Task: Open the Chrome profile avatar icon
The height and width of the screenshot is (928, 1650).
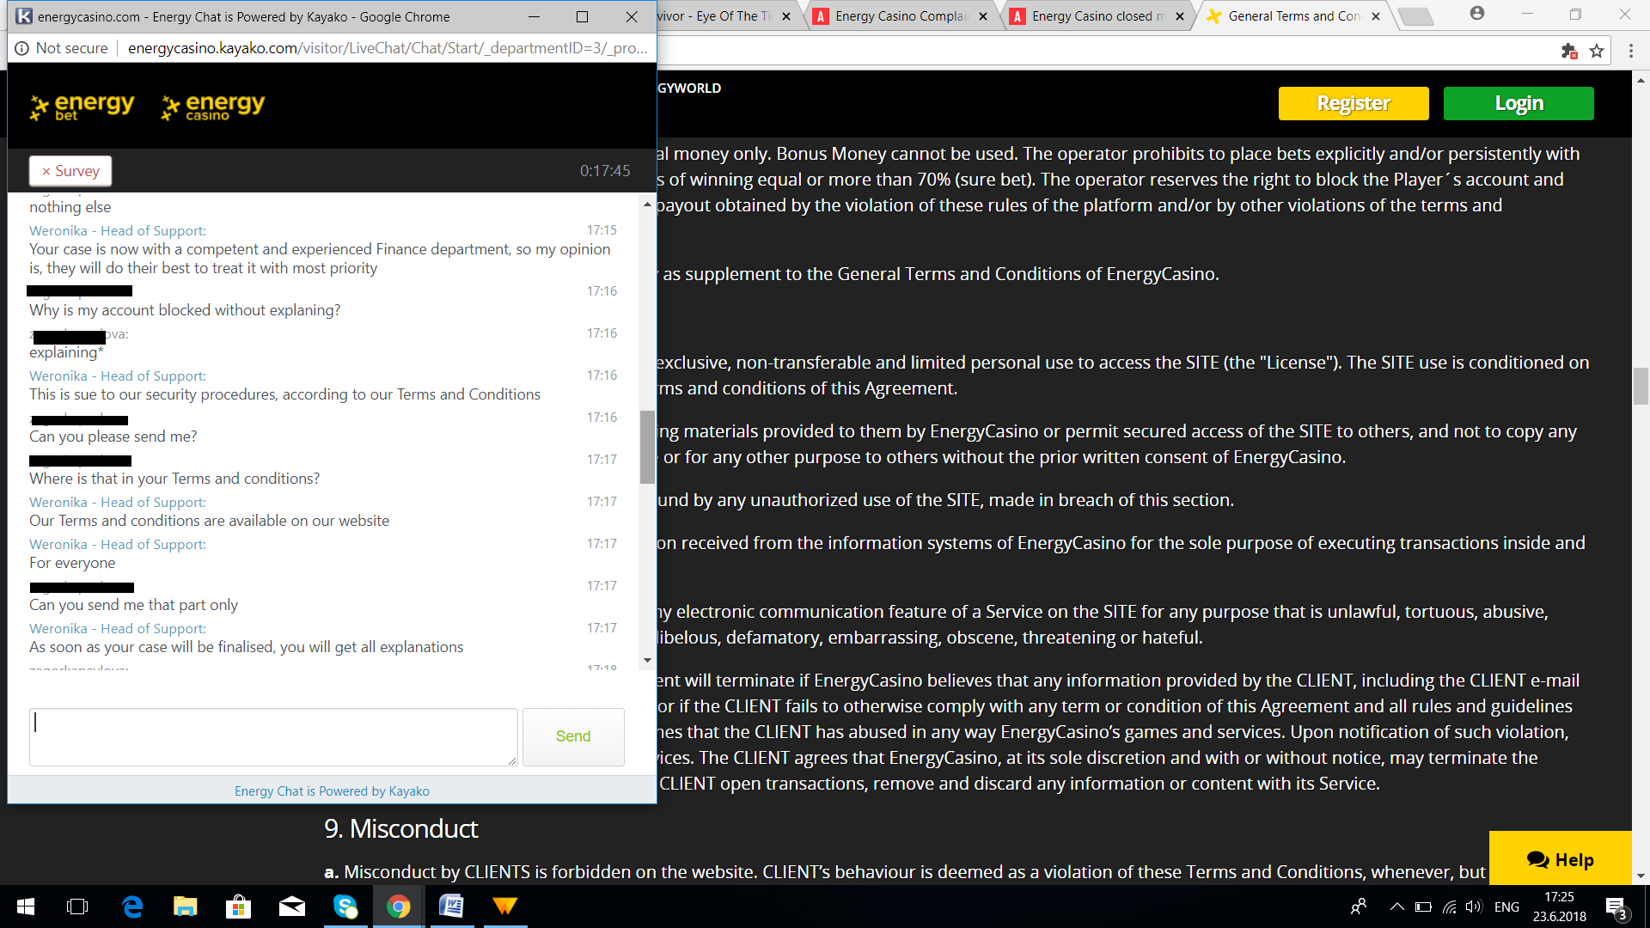Action: coord(1477,14)
